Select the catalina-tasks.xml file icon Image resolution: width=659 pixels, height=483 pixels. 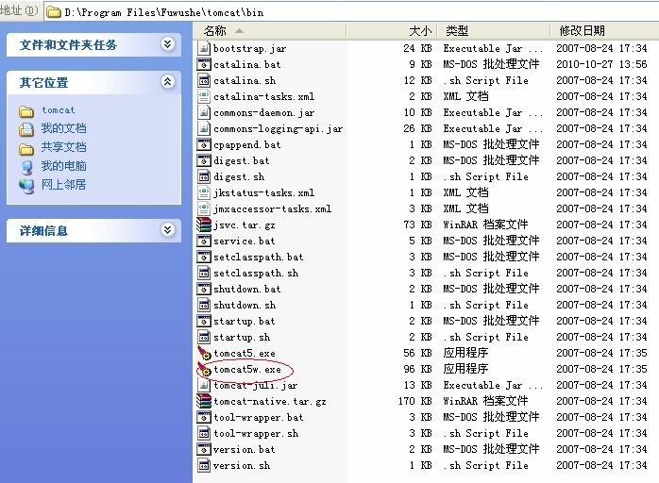pos(204,96)
